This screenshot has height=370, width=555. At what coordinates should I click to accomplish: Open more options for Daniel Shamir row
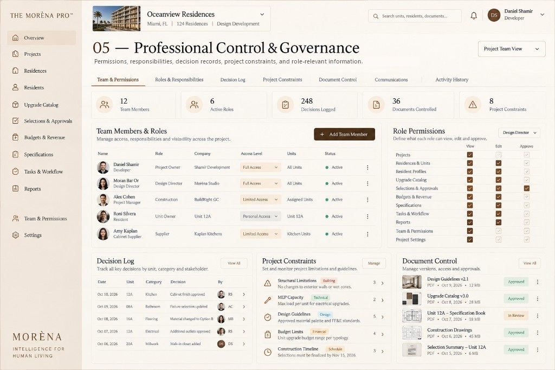pos(367,167)
